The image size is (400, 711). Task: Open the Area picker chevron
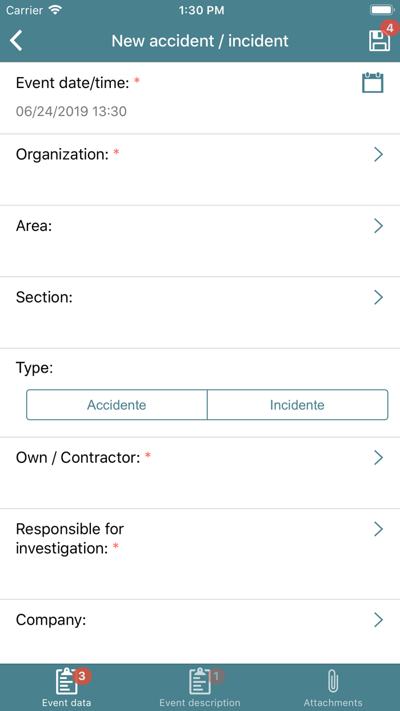pyautogui.click(x=378, y=226)
